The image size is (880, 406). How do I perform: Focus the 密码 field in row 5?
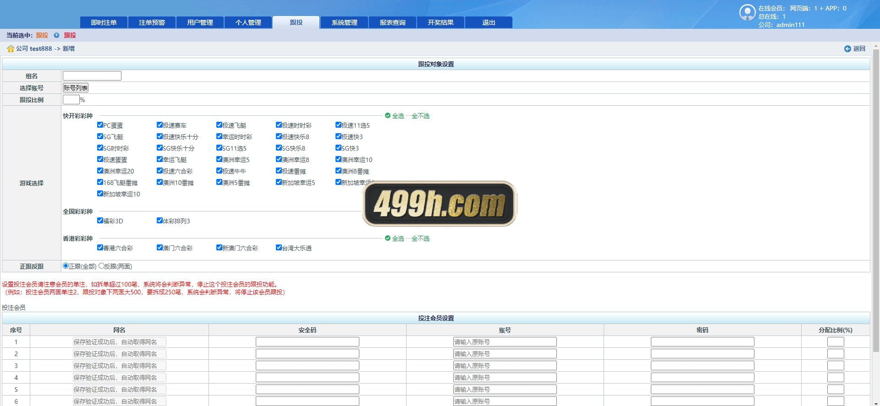tap(702, 390)
